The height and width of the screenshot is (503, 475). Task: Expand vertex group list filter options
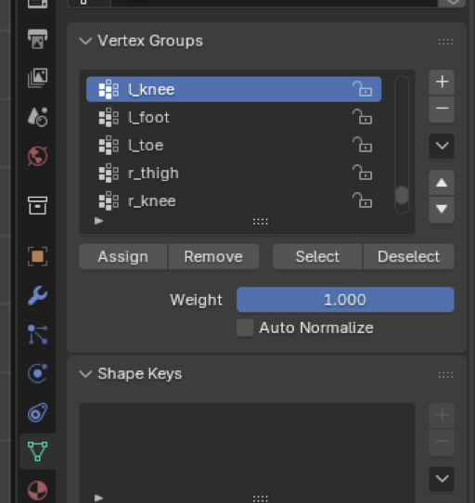click(98, 221)
